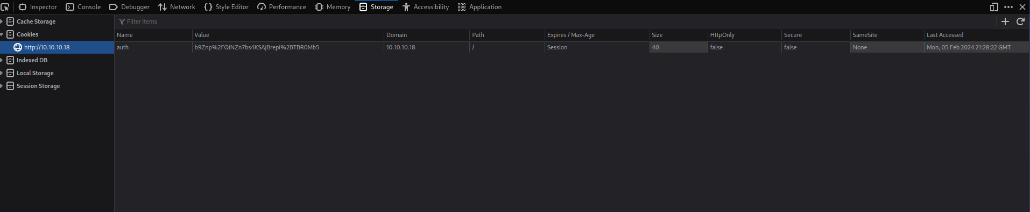
Task: Sort by the Secure column header
Action: coord(816,35)
